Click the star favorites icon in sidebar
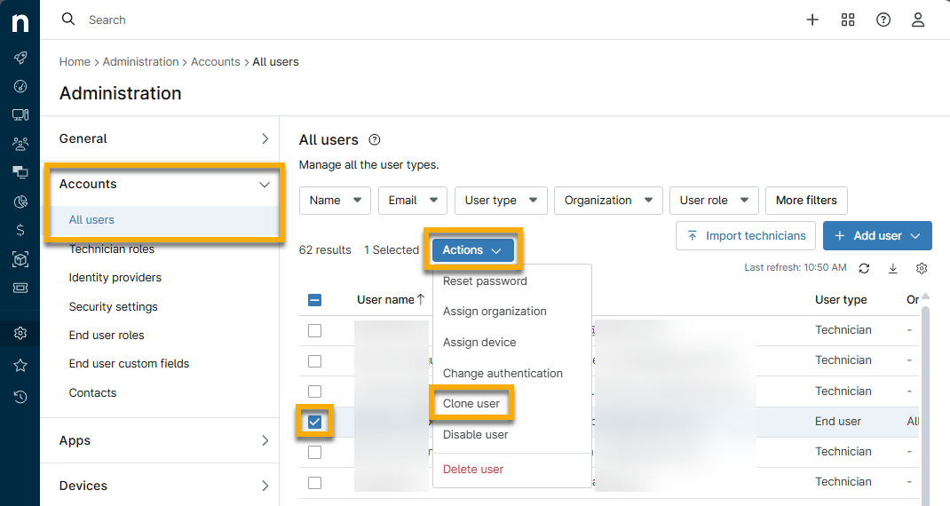The height and width of the screenshot is (506, 950). (x=20, y=365)
